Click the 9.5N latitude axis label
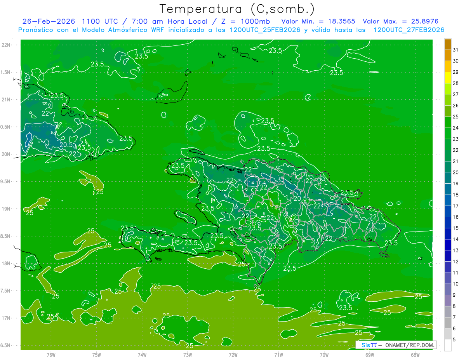 [6, 181]
